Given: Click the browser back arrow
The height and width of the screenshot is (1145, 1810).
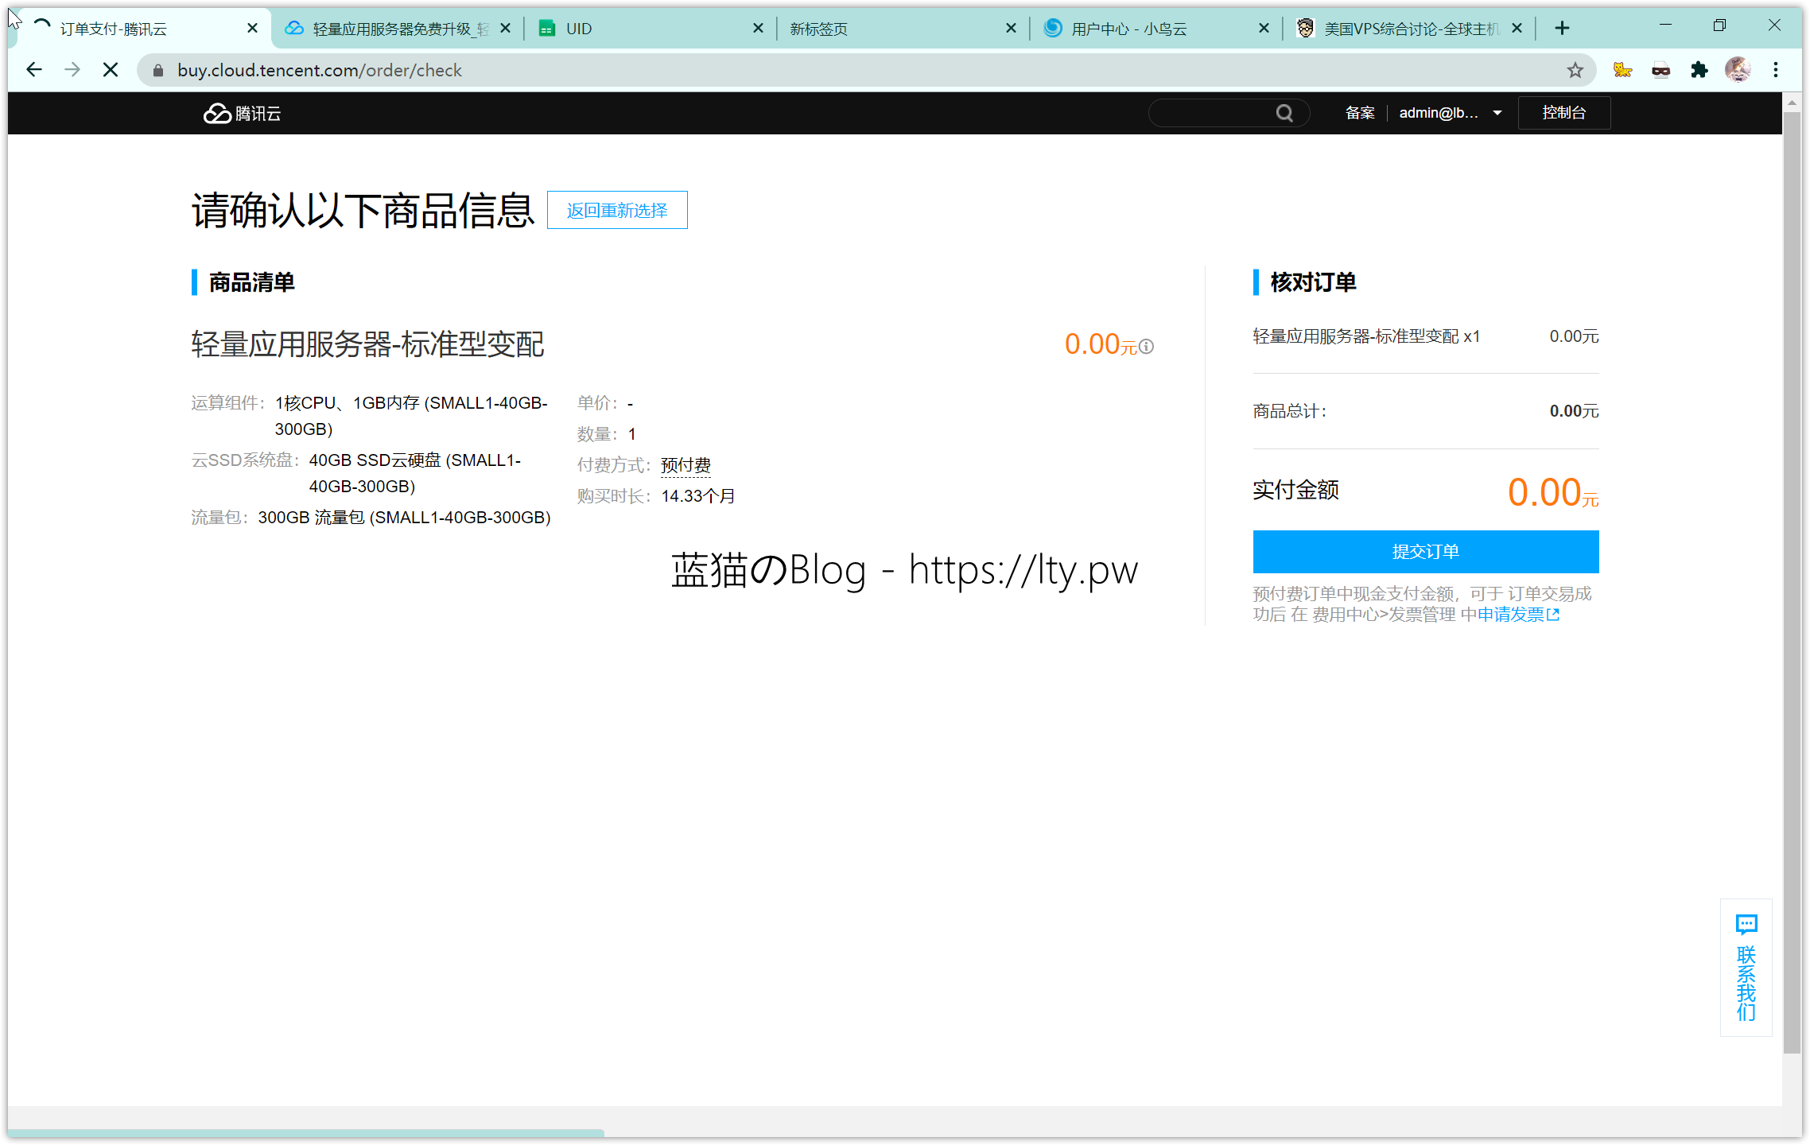Looking at the screenshot, I should [34, 71].
